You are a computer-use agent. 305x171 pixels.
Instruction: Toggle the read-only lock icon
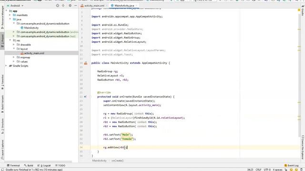point(286,170)
